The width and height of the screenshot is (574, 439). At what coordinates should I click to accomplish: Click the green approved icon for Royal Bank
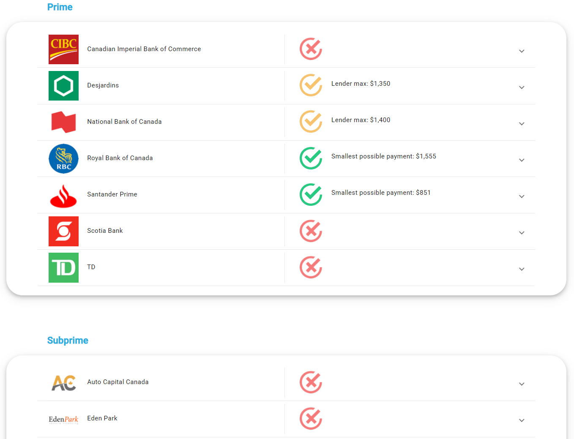[x=311, y=158]
